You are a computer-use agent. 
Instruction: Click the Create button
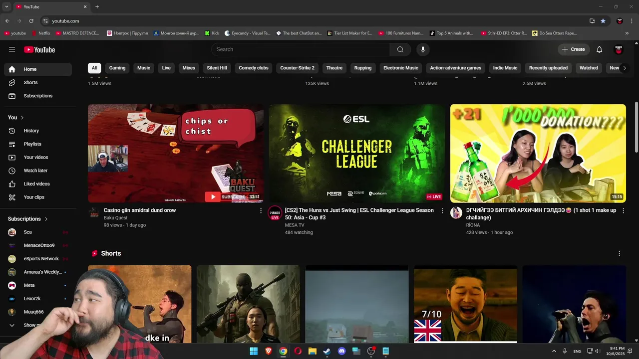[x=574, y=49]
